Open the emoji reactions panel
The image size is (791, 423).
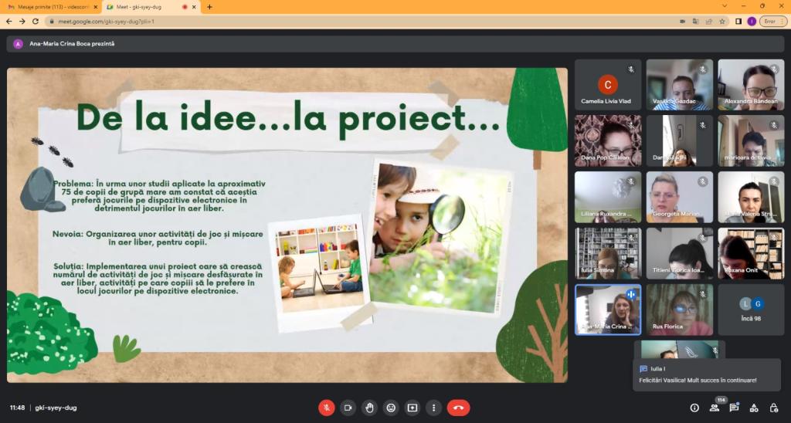391,408
